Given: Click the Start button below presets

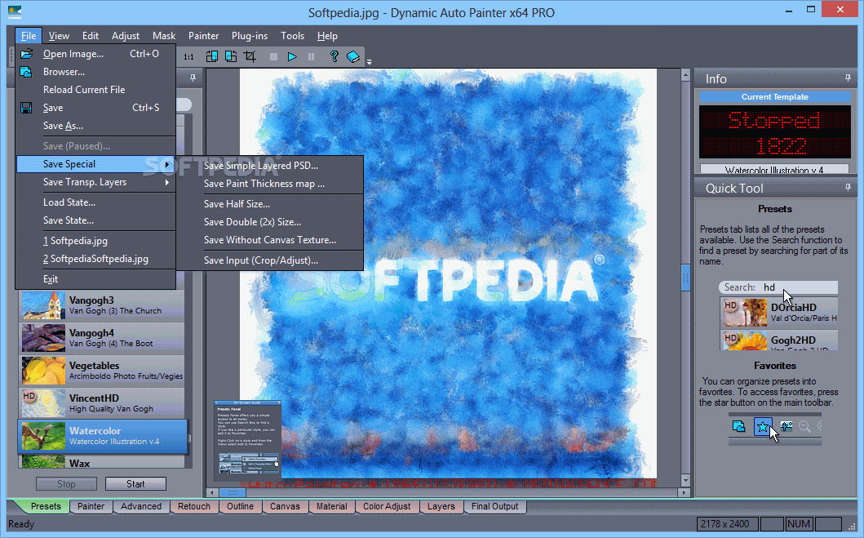Looking at the screenshot, I should pyautogui.click(x=135, y=483).
